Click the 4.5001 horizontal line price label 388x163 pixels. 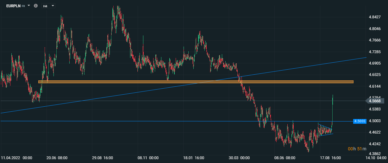[x=360, y=121]
